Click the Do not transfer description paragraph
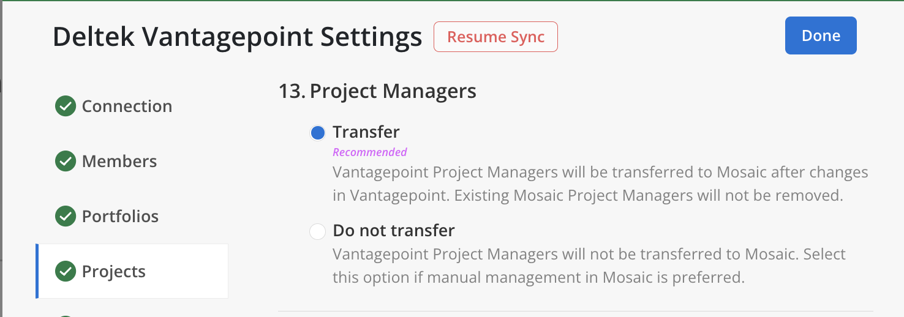 tap(589, 266)
